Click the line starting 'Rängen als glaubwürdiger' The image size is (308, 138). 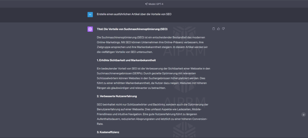click(x=131, y=88)
